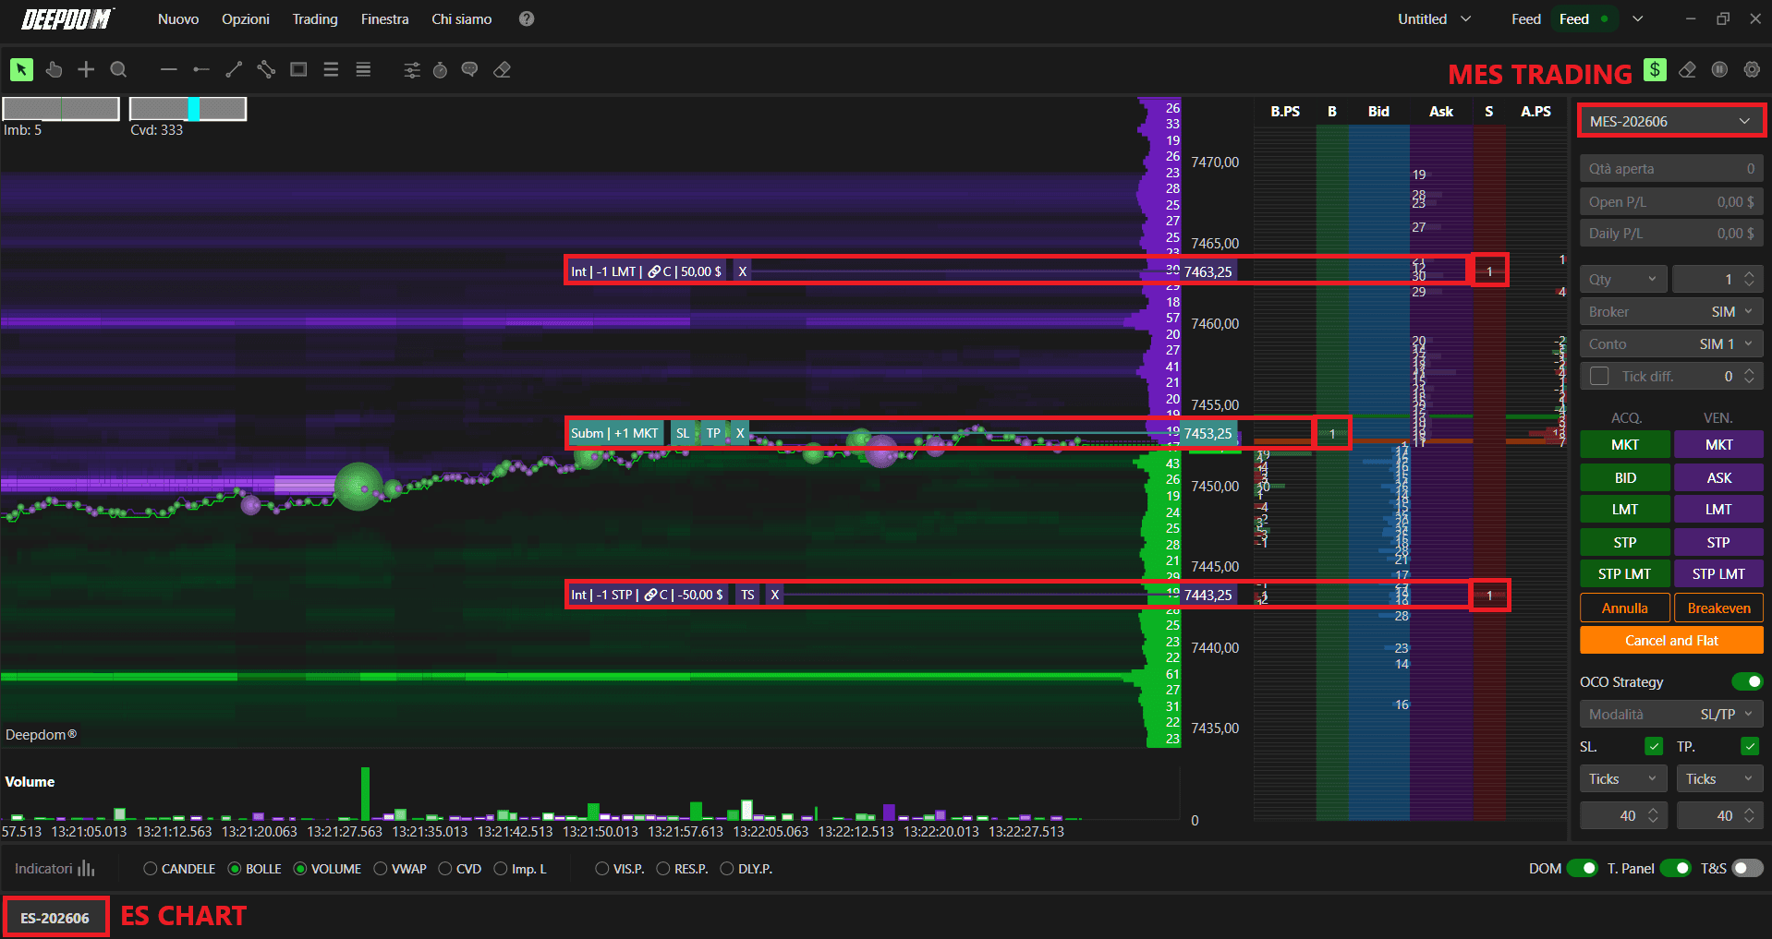This screenshot has width=1772, height=939.
Task: Click the Breakeven button
Action: 1719,608
